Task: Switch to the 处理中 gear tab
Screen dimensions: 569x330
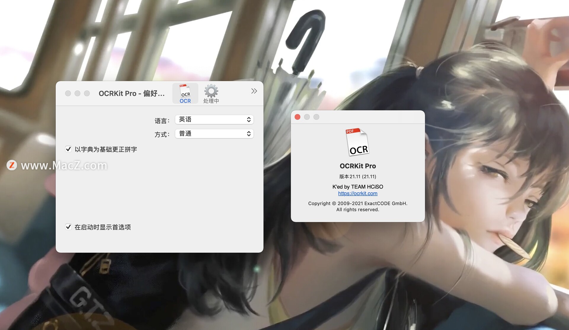Action: tap(211, 94)
